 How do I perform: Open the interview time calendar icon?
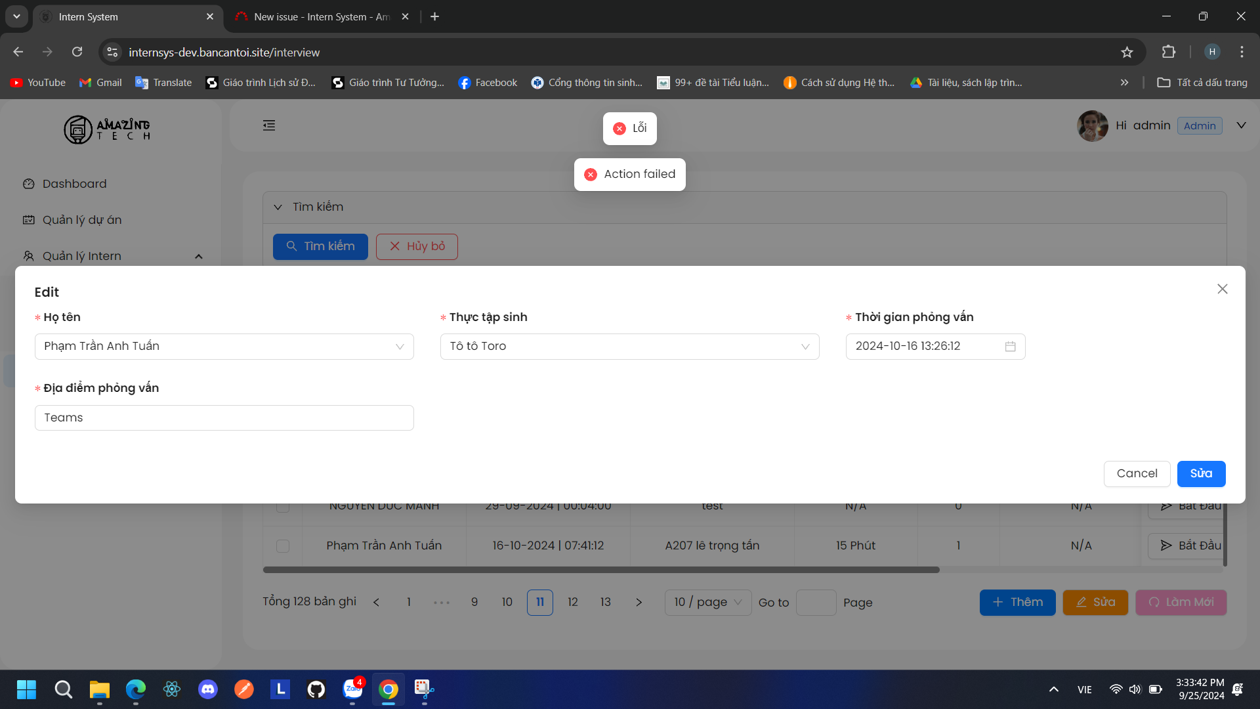[x=1010, y=347]
